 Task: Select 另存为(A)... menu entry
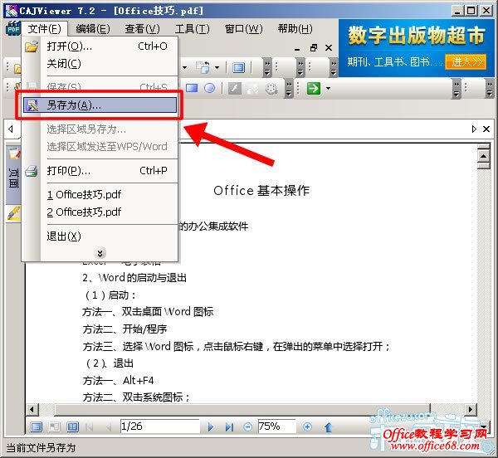pos(100,105)
